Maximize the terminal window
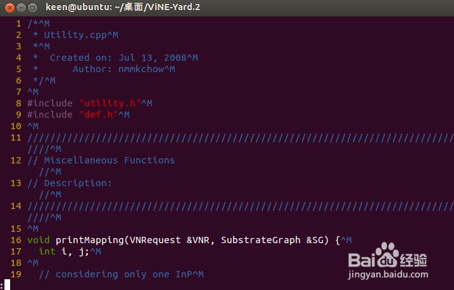 [33, 8]
